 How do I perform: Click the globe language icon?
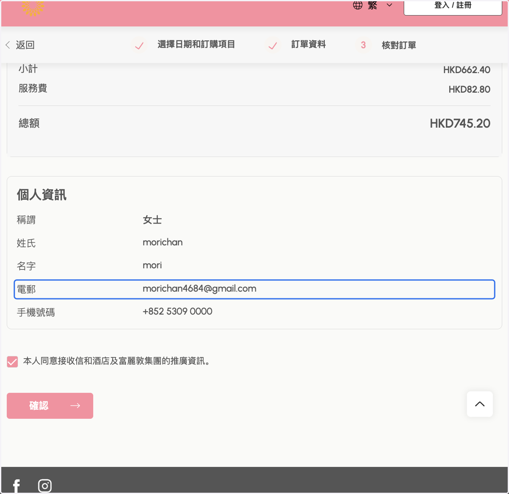coord(358,5)
